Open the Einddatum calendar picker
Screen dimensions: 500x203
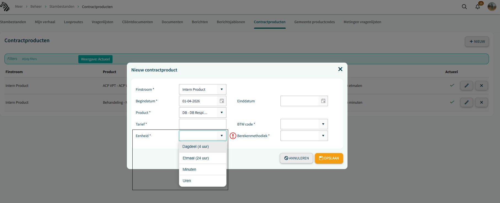[323, 101]
